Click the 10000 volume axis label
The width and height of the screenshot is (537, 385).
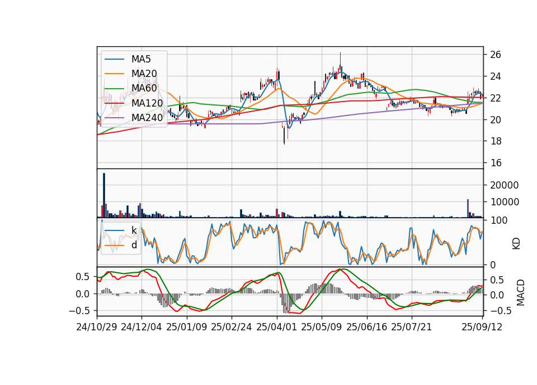coord(505,202)
